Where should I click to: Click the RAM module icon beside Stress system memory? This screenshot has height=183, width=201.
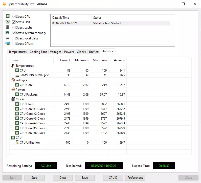7,33
